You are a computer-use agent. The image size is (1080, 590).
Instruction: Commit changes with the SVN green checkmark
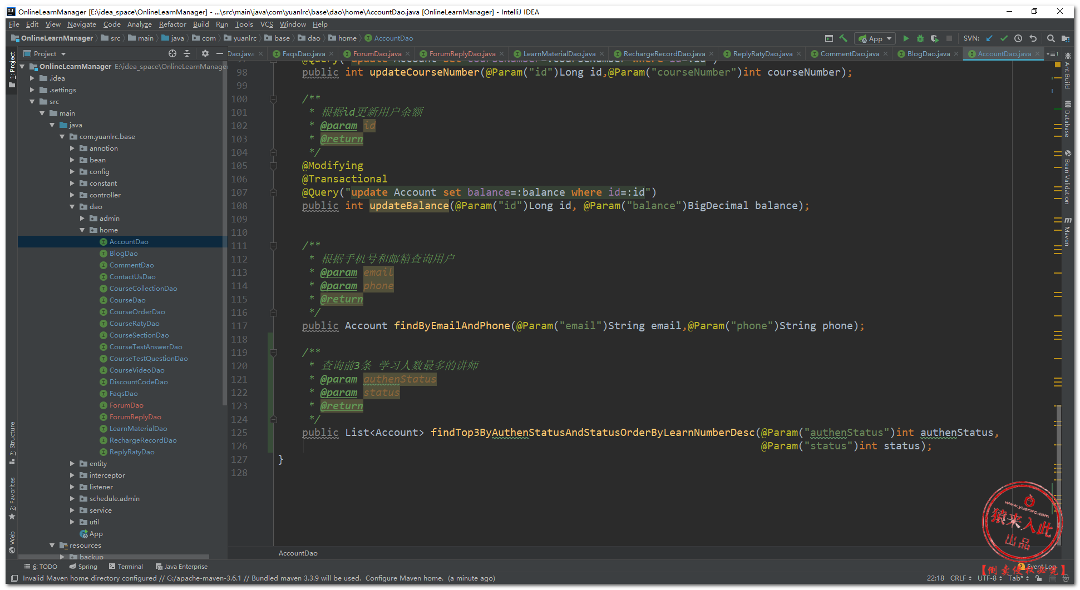click(1004, 38)
